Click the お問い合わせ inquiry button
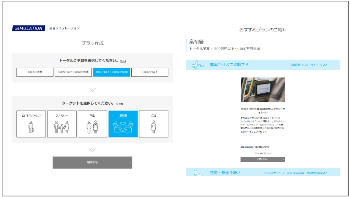The image size is (350, 197). [x=263, y=159]
